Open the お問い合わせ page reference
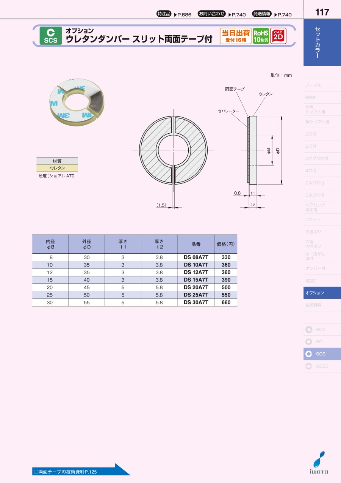This screenshot has height=483, width=341. [222, 14]
